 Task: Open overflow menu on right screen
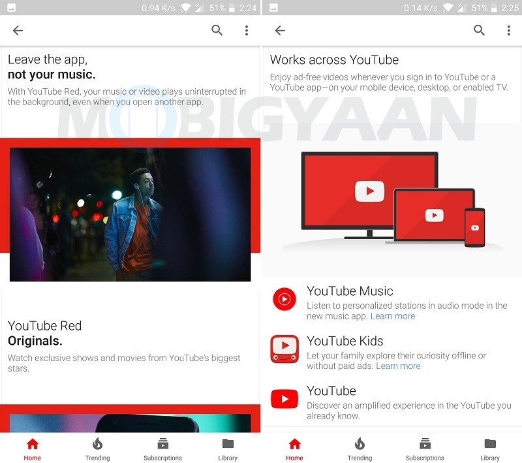[509, 30]
